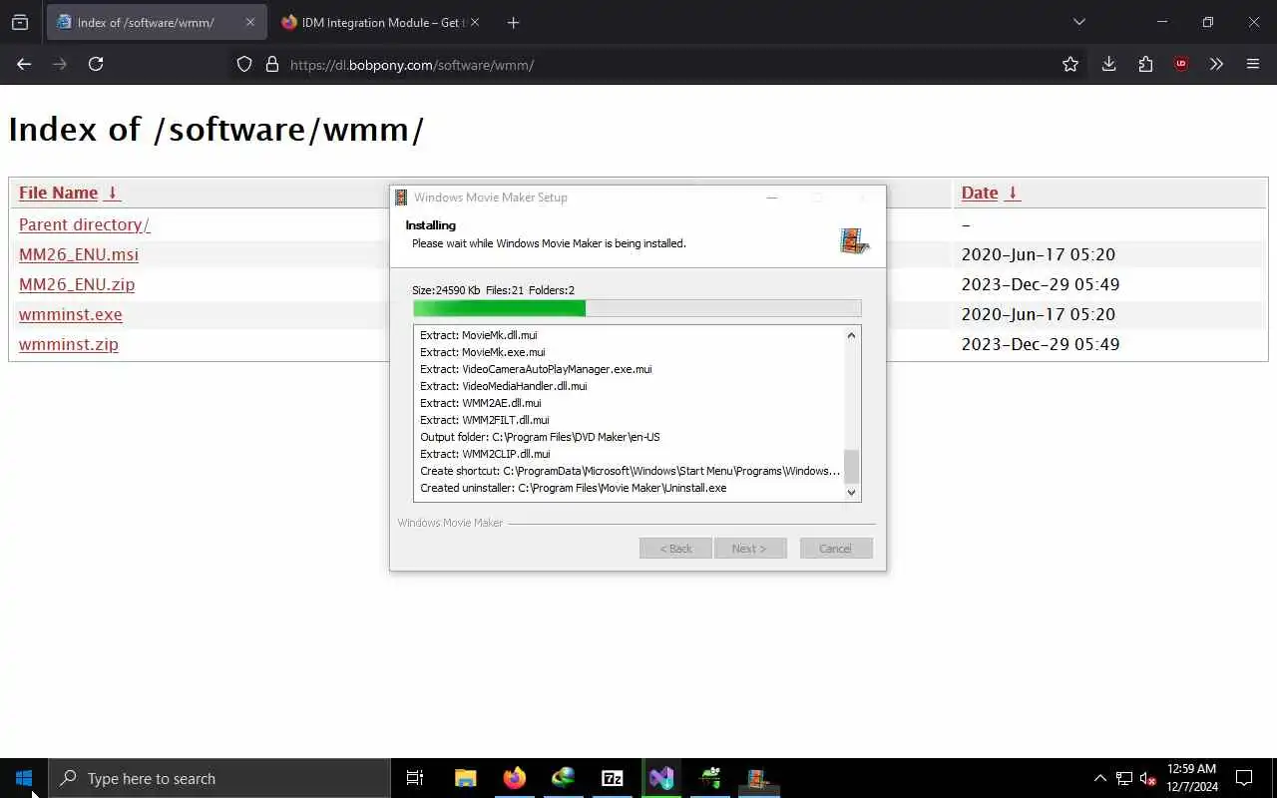Open File Explorer from the taskbar
The height and width of the screenshot is (798, 1277).
click(x=465, y=778)
